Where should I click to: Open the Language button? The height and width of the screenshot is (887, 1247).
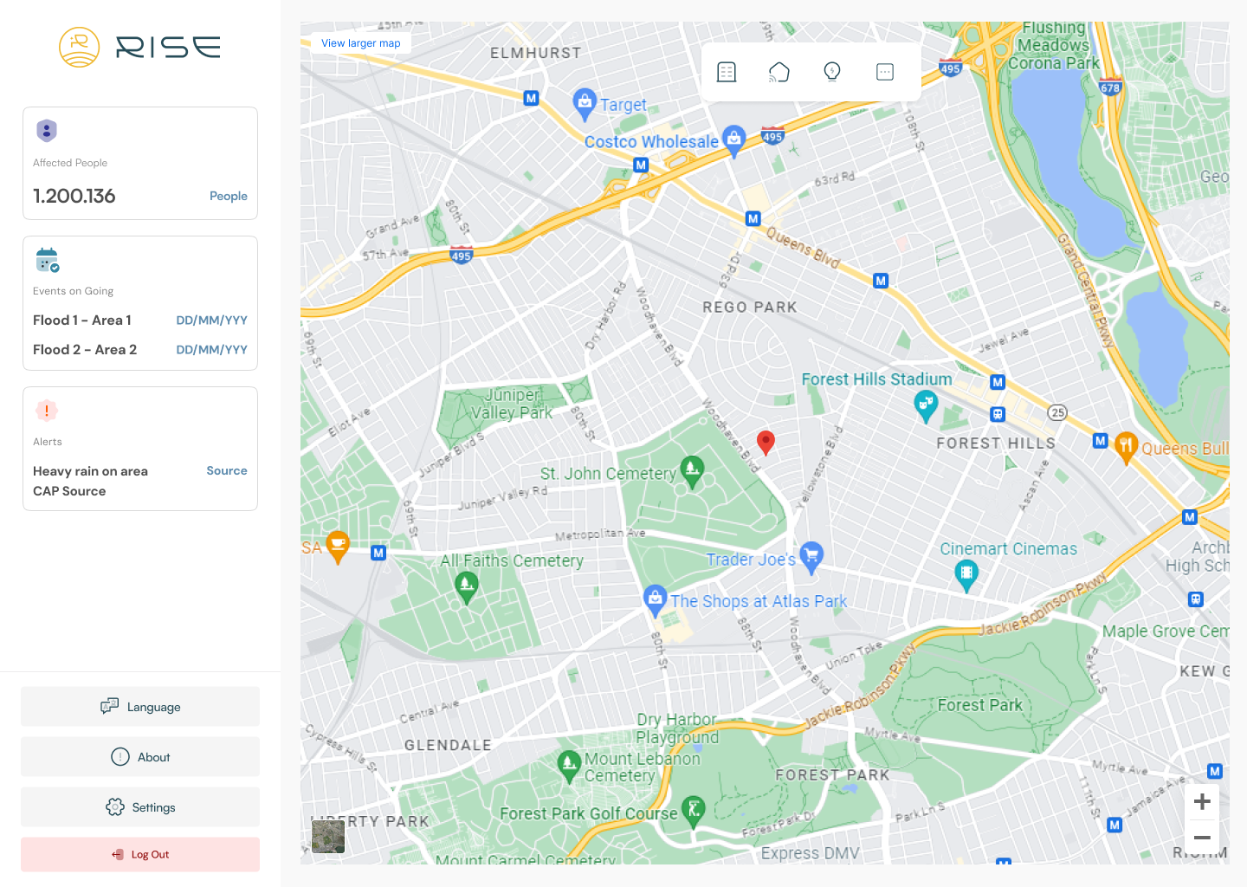point(140,707)
